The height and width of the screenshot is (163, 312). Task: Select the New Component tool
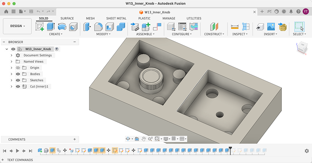(146, 27)
